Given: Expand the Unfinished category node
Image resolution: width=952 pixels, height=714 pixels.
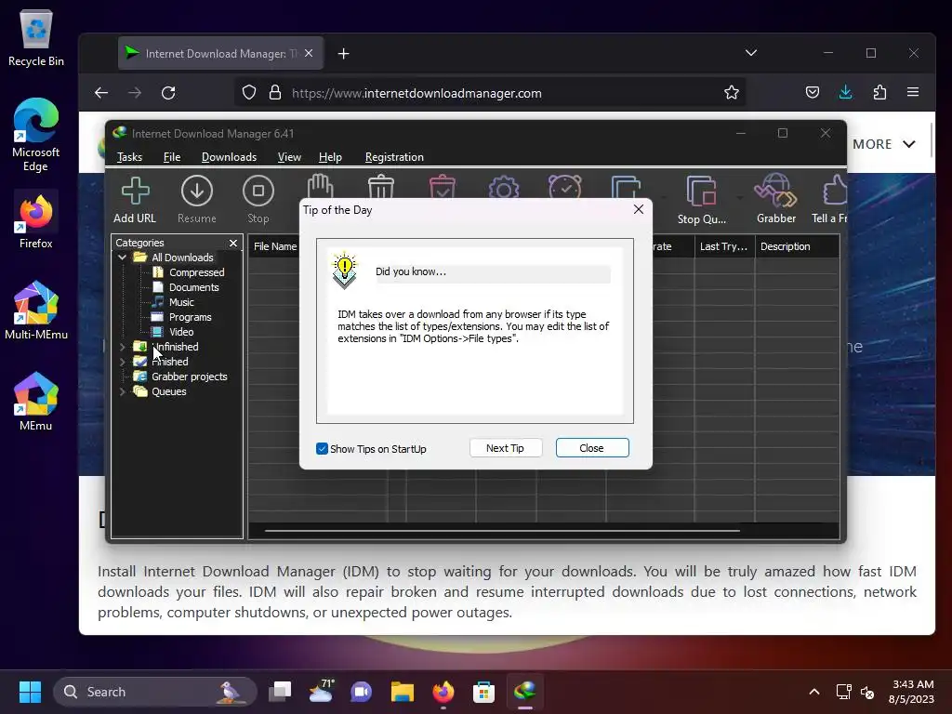Looking at the screenshot, I should 123,347.
